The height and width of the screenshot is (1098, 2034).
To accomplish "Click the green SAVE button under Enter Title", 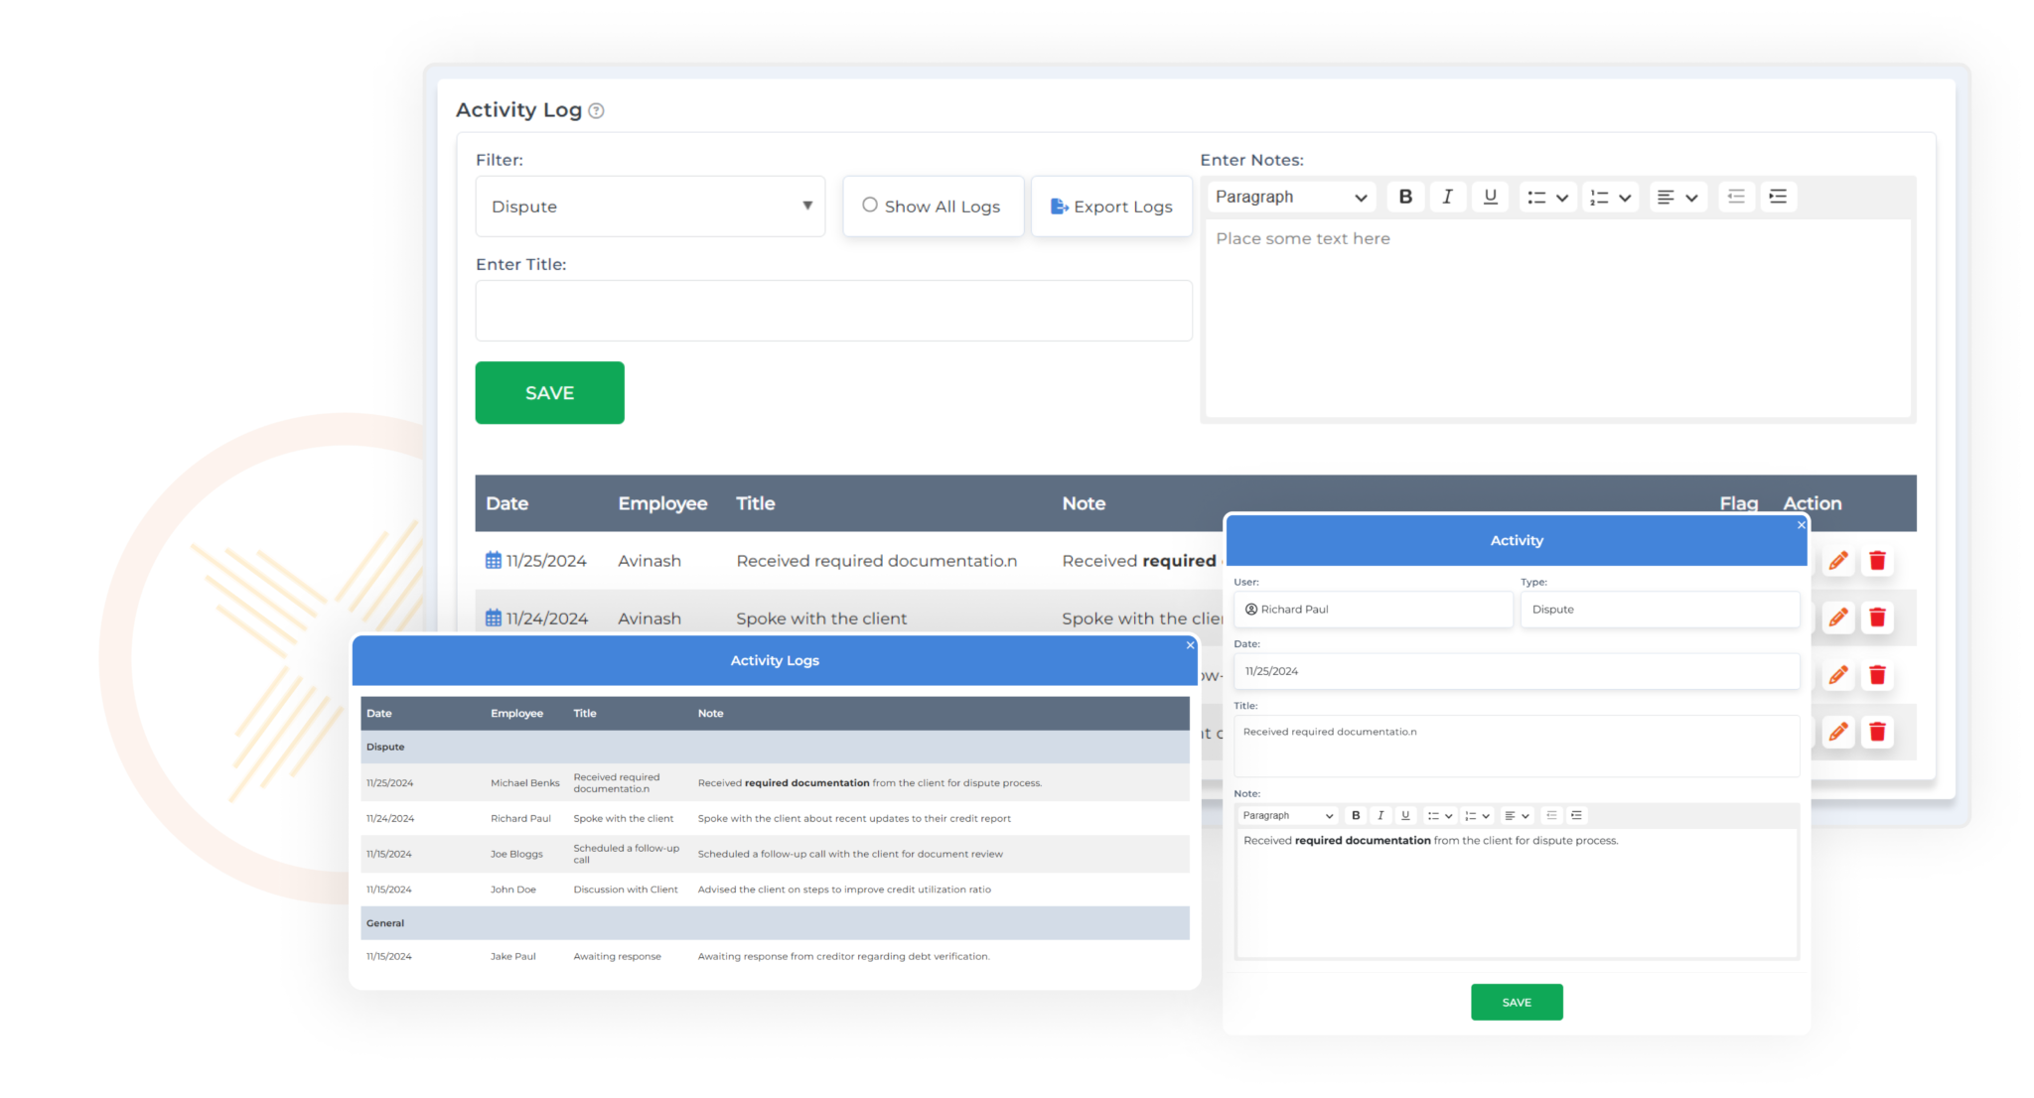I will coord(549,392).
